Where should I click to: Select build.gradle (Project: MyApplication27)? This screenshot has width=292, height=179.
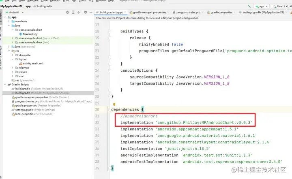click(x=37, y=89)
